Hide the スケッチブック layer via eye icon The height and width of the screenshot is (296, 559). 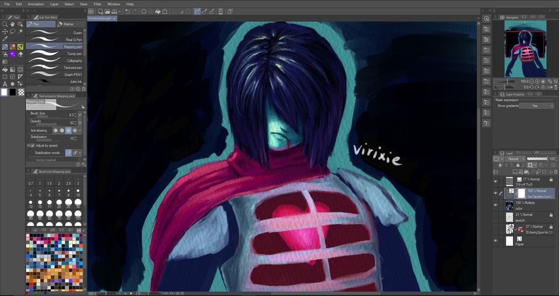(x=495, y=182)
